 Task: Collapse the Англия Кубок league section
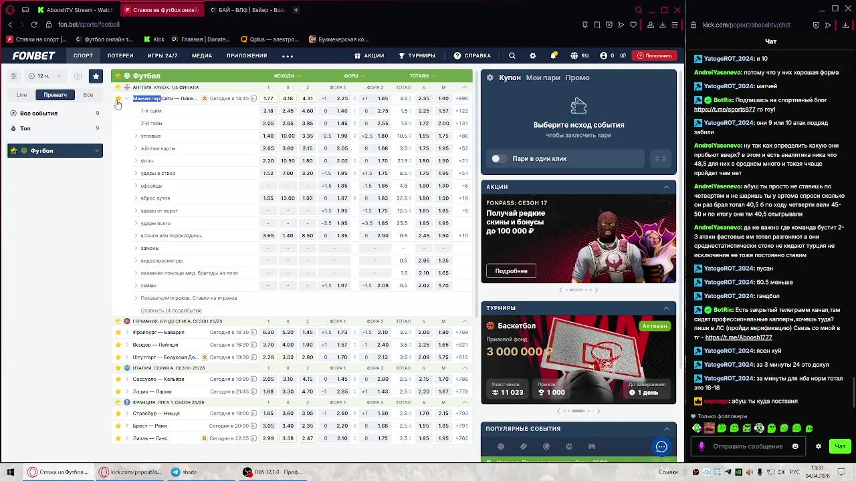click(x=465, y=88)
